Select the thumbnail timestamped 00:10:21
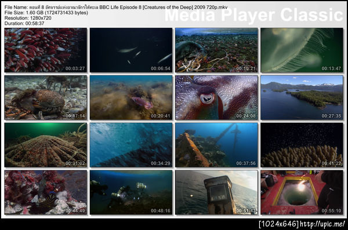Image resolution: width=348 pixels, height=230 pixels. click(216, 50)
